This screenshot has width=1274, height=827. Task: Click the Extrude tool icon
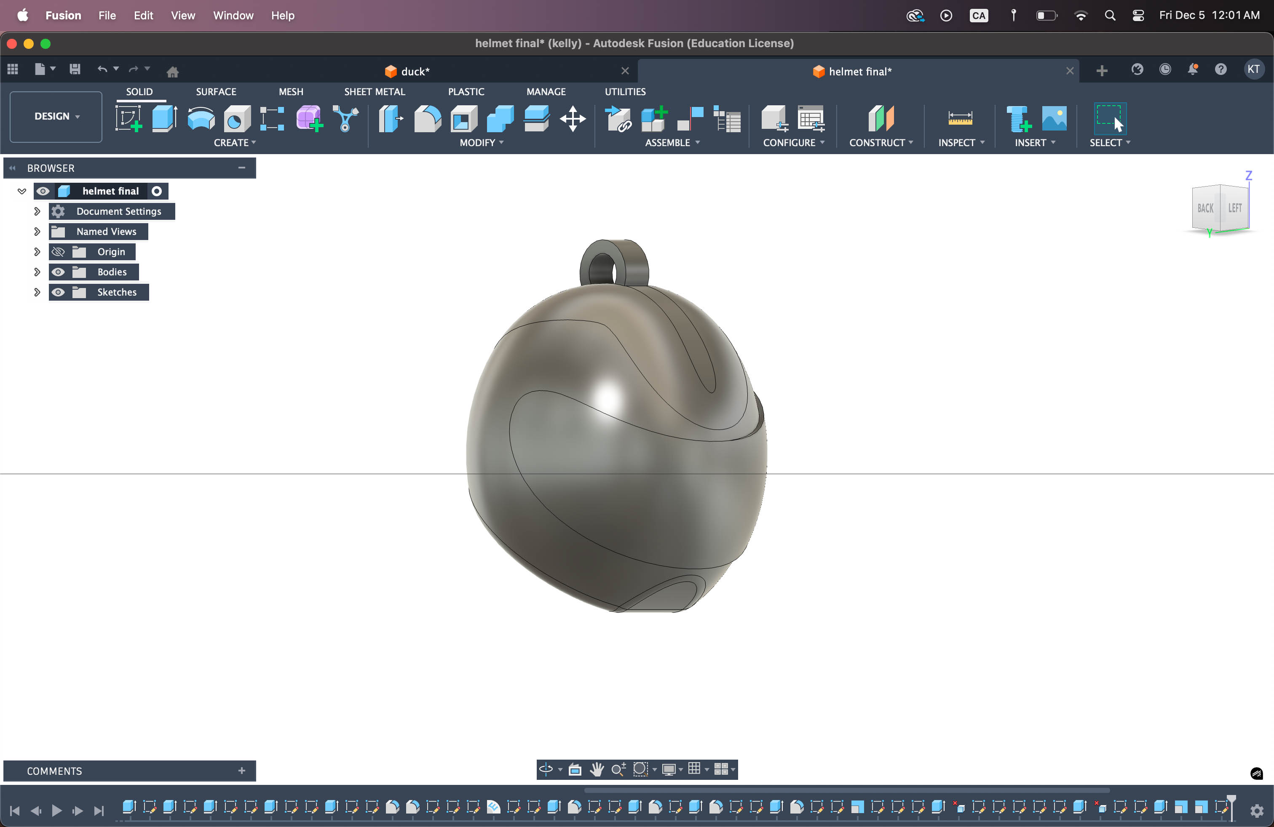coord(164,118)
